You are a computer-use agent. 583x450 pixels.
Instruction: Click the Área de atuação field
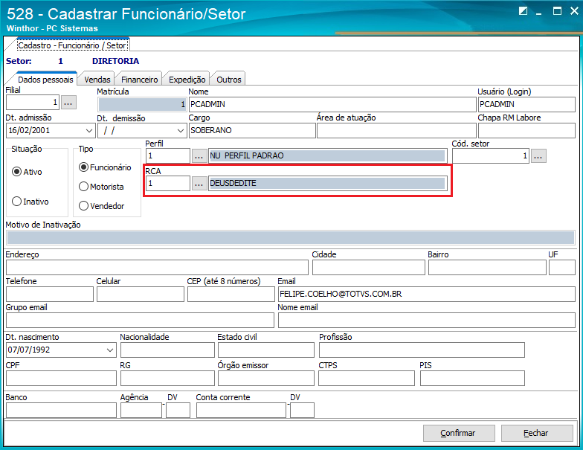[x=396, y=131]
